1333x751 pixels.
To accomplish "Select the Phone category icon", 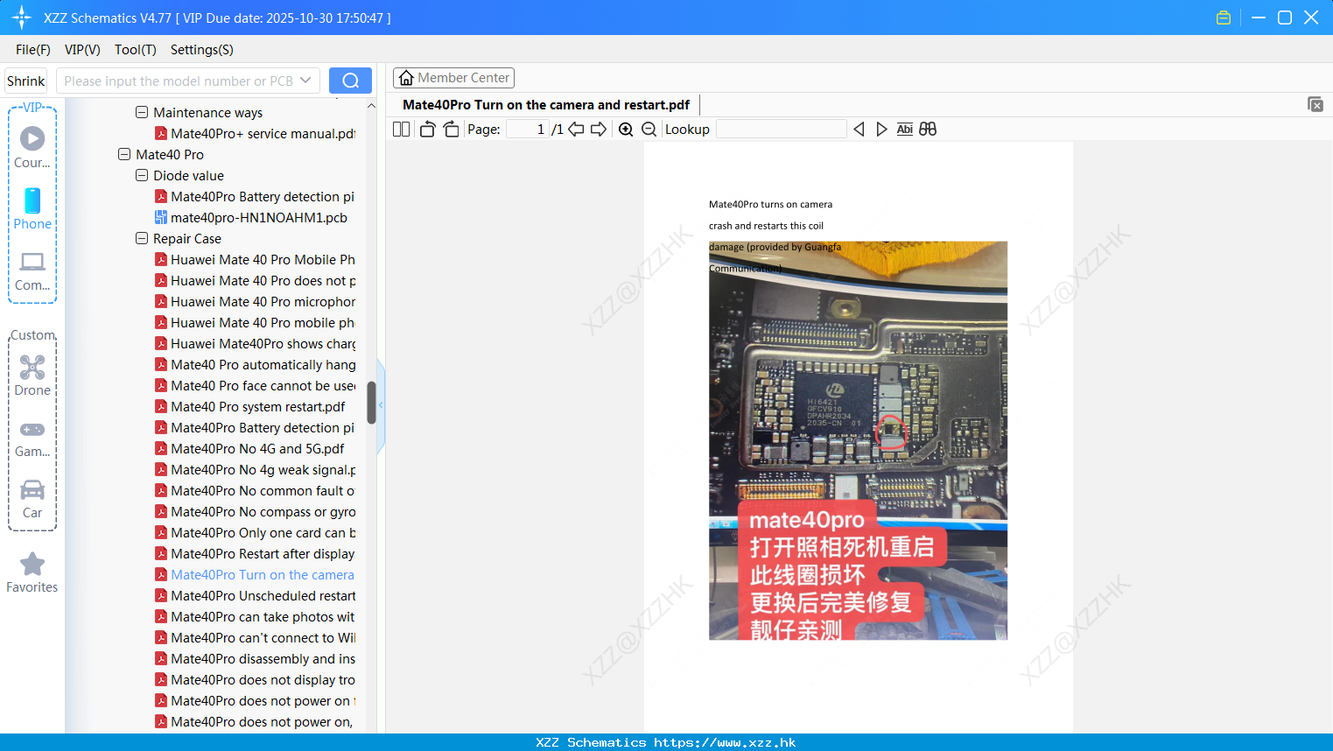I will pyautogui.click(x=32, y=208).
